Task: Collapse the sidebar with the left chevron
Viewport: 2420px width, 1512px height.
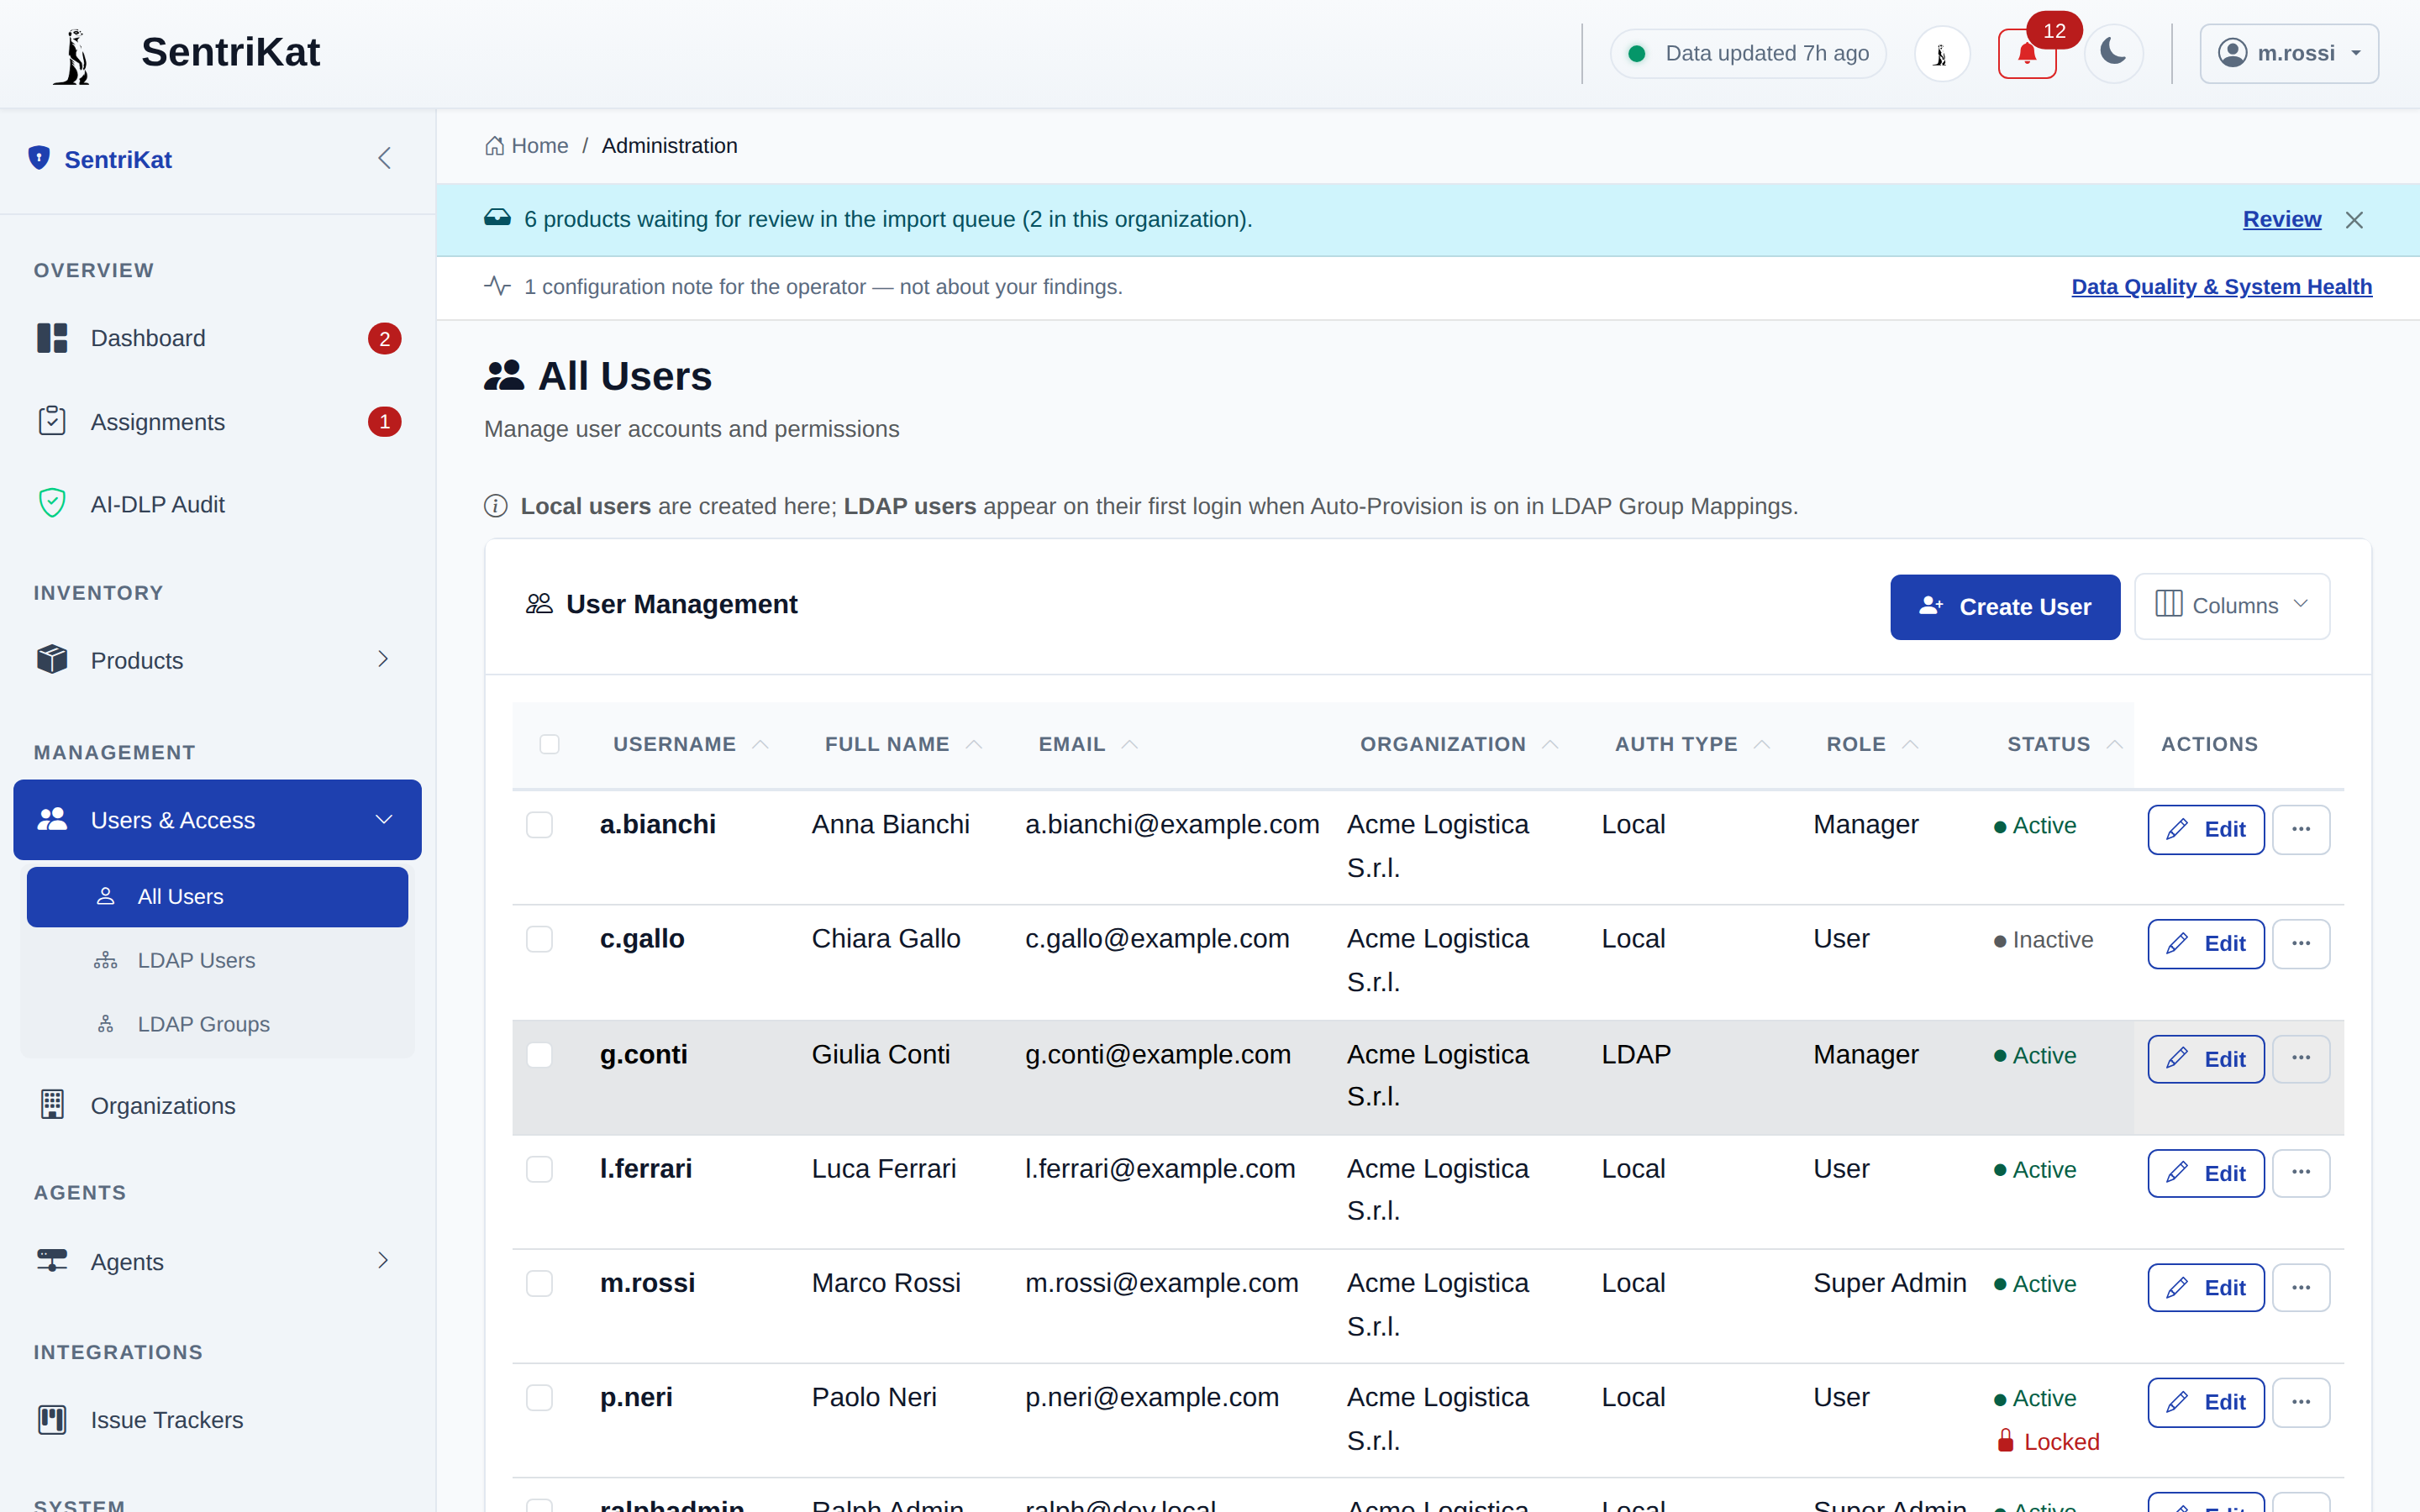Action: coord(384,158)
